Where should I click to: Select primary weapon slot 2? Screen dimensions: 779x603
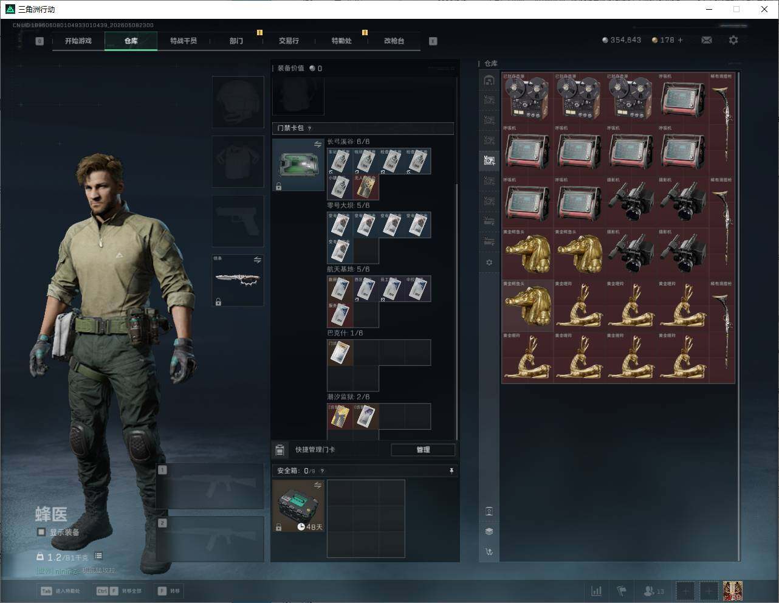pos(210,539)
